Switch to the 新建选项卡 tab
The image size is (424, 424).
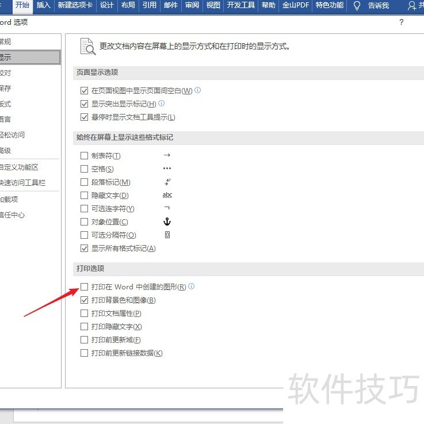pyautogui.click(x=75, y=5)
